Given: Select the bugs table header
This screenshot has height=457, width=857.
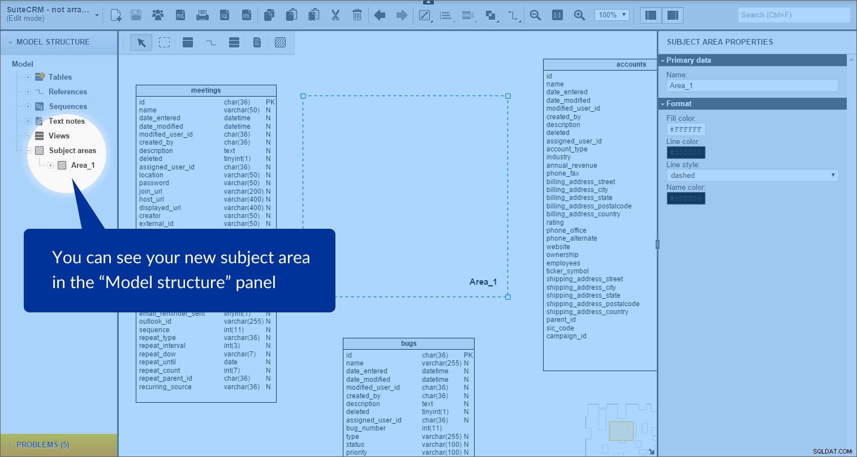Looking at the screenshot, I should click(408, 343).
